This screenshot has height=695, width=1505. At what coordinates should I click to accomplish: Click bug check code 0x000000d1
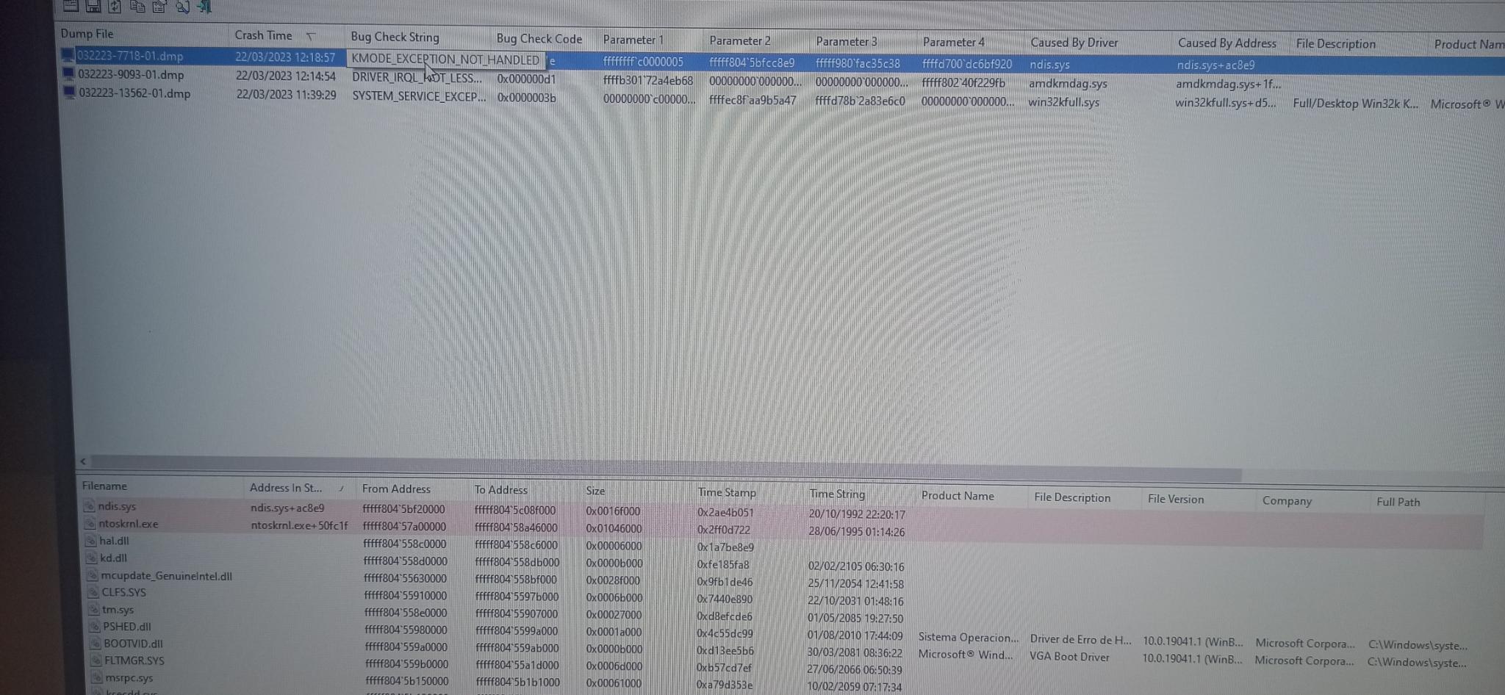pos(526,79)
